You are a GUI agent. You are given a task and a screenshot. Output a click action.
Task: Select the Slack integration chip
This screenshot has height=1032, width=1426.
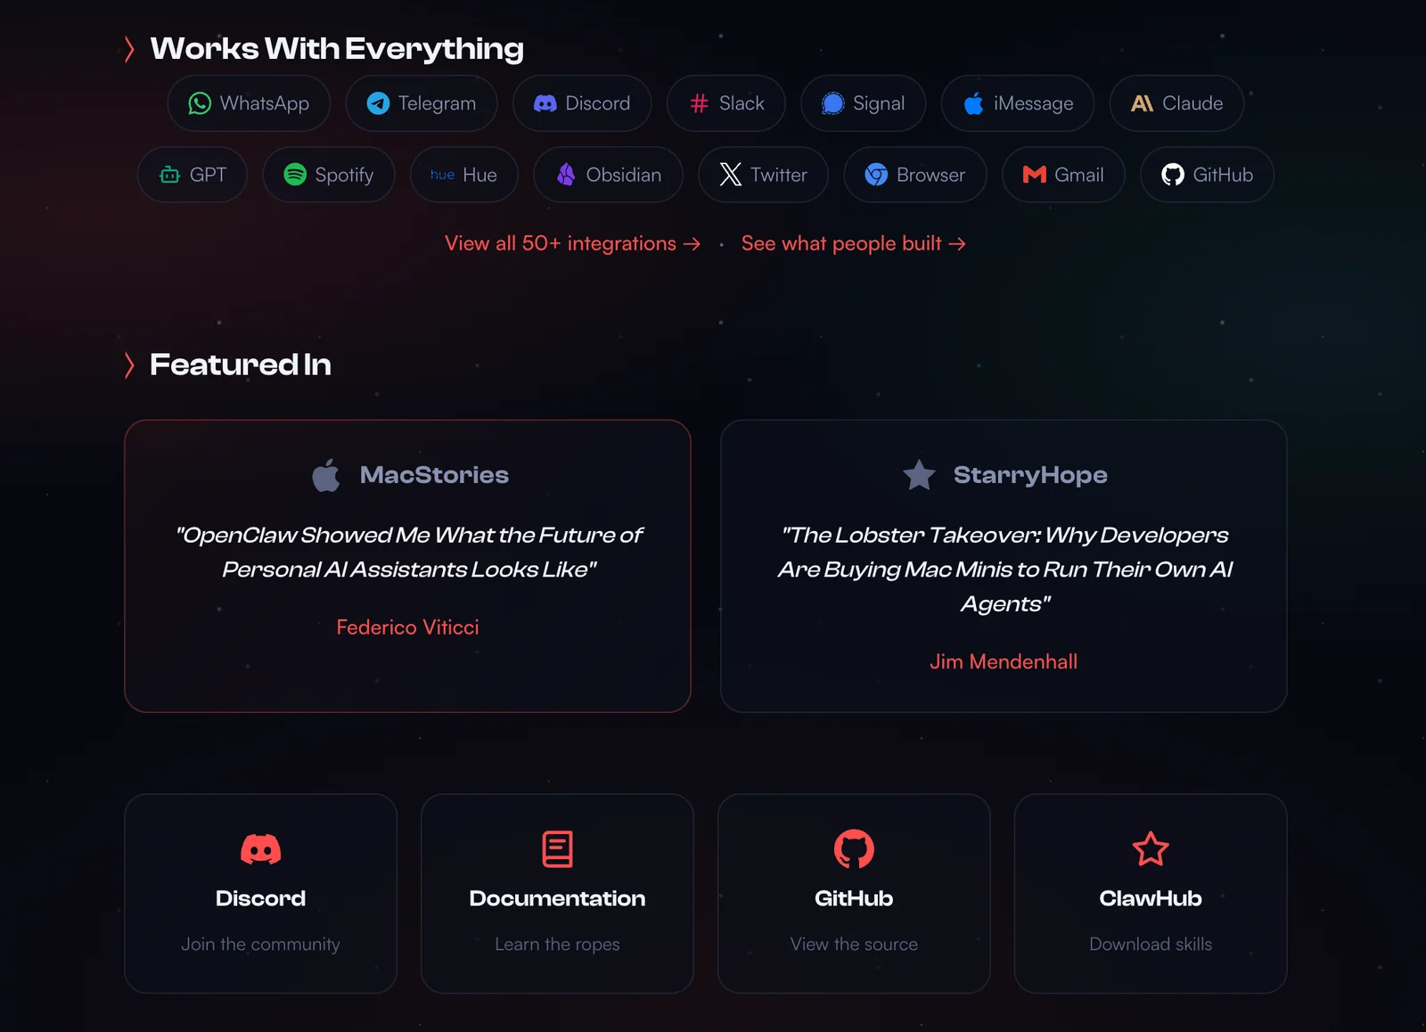[x=725, y=103]
